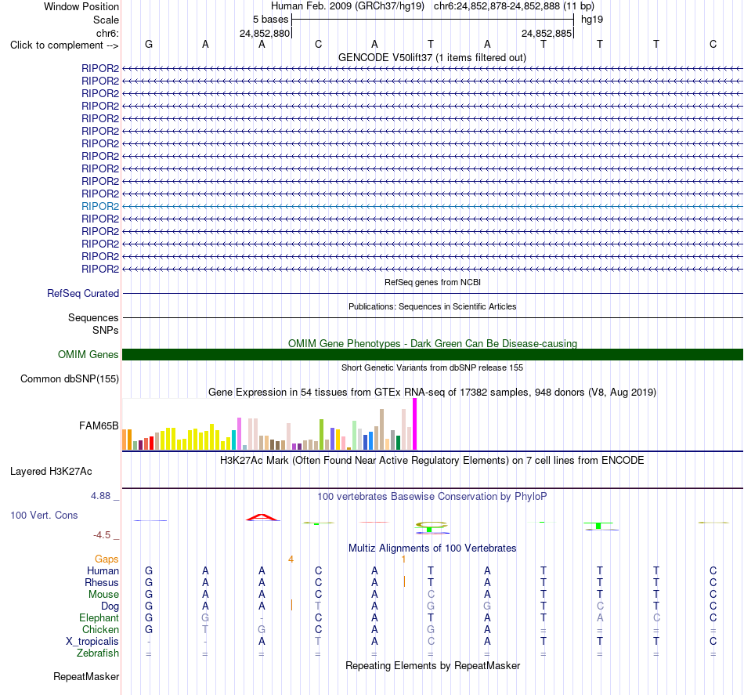Open '100 vertebrates Basewise Conservation by PhyloP' title
This screenshot has height=695, width=744.
[x=432, y=497]
